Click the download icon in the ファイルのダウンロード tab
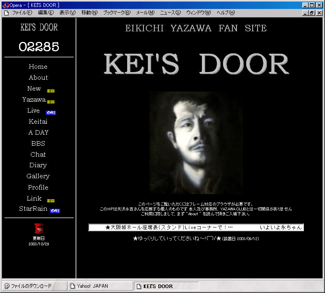Screen dimensions: 325x293 (x=7, y=286)
